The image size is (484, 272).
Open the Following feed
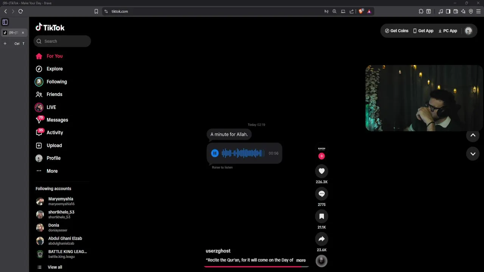51,82
